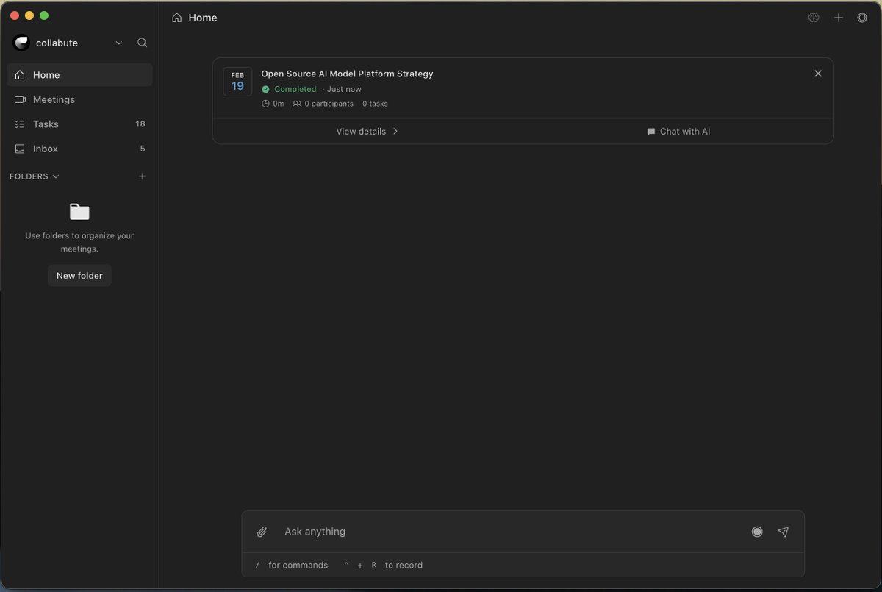The width and height of the screenshot is (882, 592).
Task: Click the brain icon in the top bar
Action: pyautogui.click(x=814, y=18)
